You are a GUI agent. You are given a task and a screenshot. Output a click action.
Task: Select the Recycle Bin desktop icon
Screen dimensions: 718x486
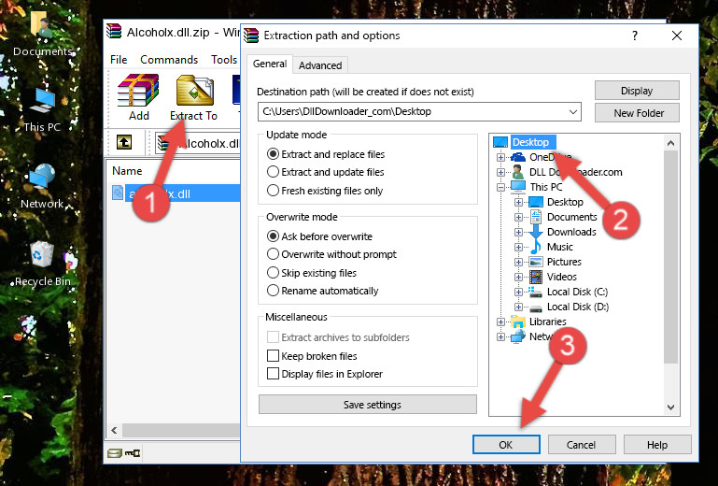pos(42,264)
